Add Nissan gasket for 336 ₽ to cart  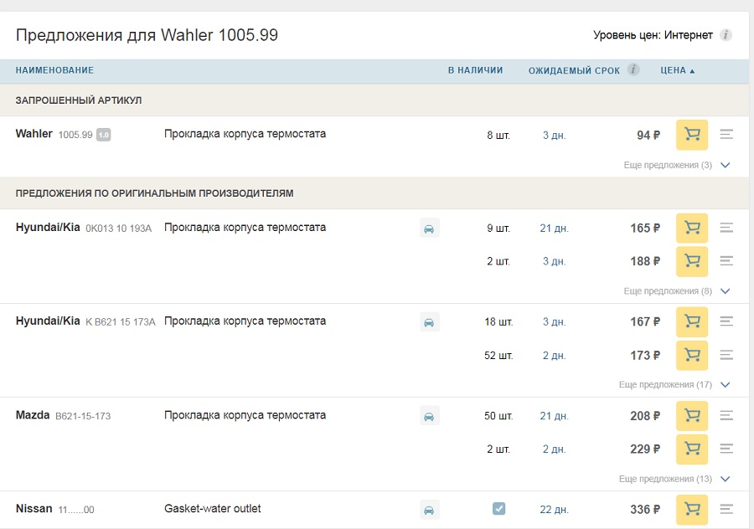[692, 509]
